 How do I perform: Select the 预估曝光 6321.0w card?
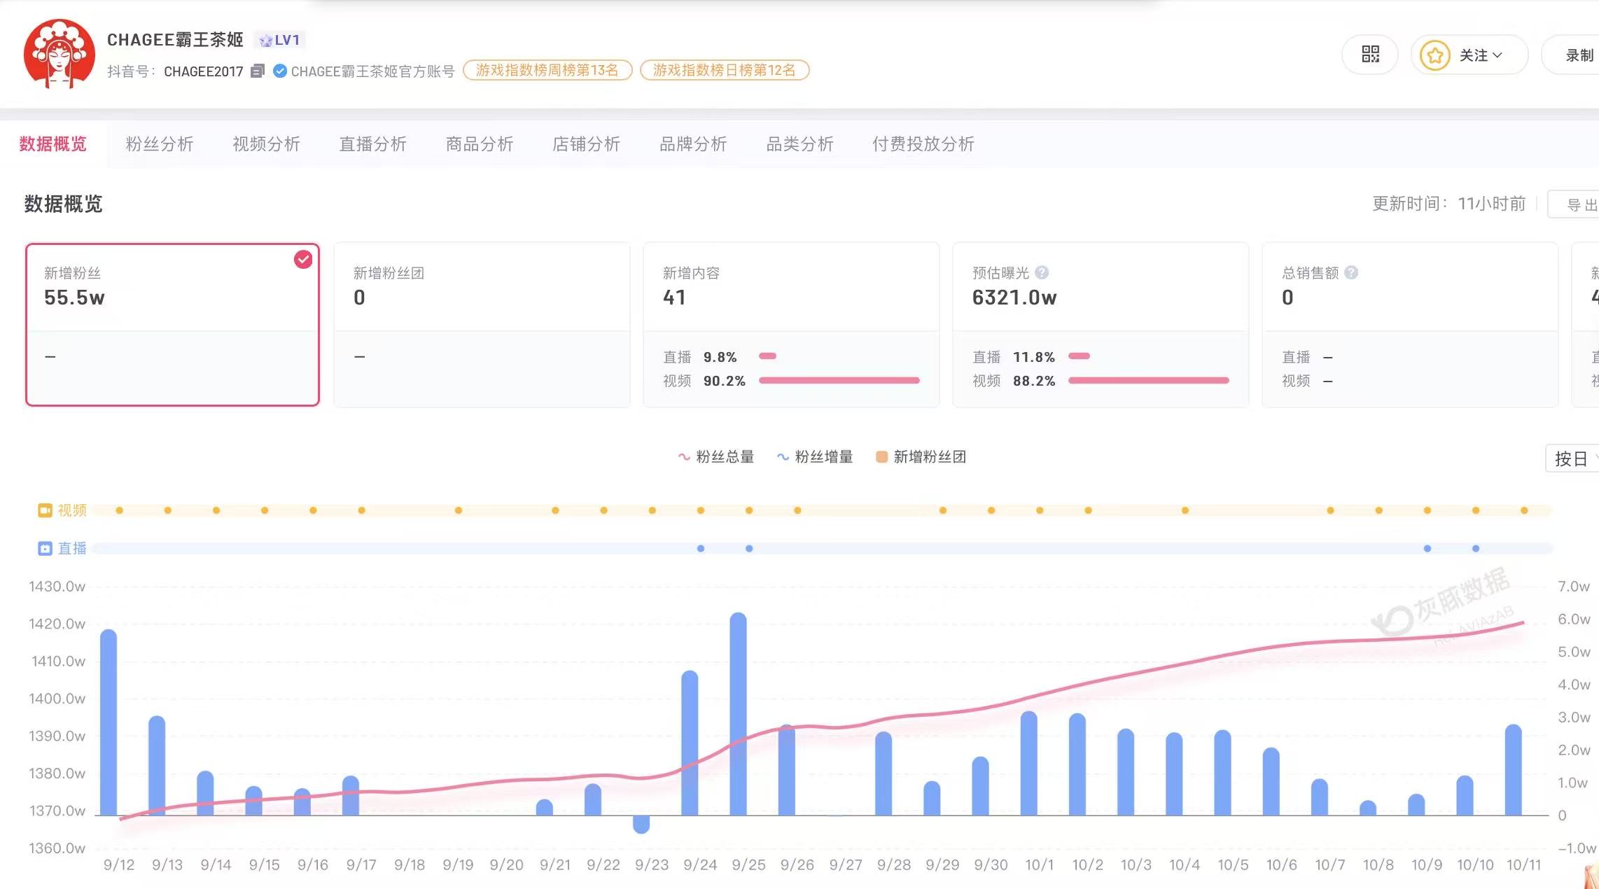[x=1101, y=325]
